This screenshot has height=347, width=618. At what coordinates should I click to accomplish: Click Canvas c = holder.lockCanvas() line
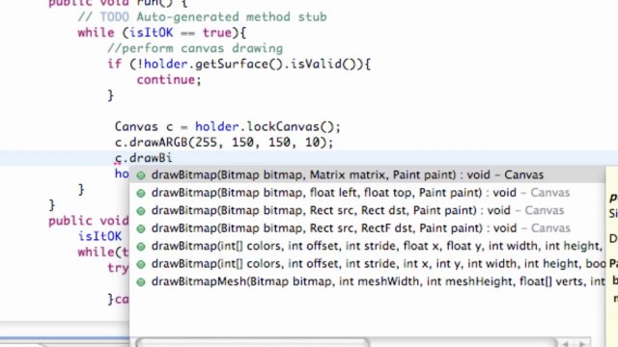228,126
